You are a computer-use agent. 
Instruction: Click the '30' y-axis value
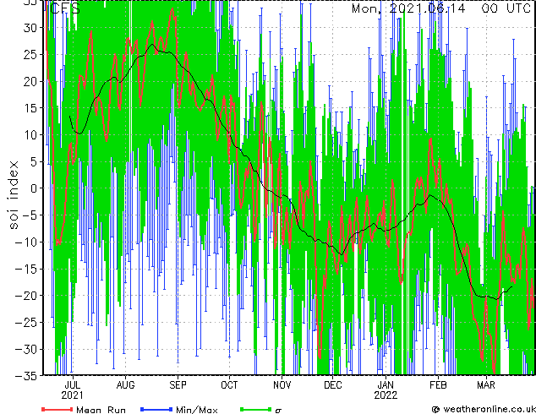[30, 28]
